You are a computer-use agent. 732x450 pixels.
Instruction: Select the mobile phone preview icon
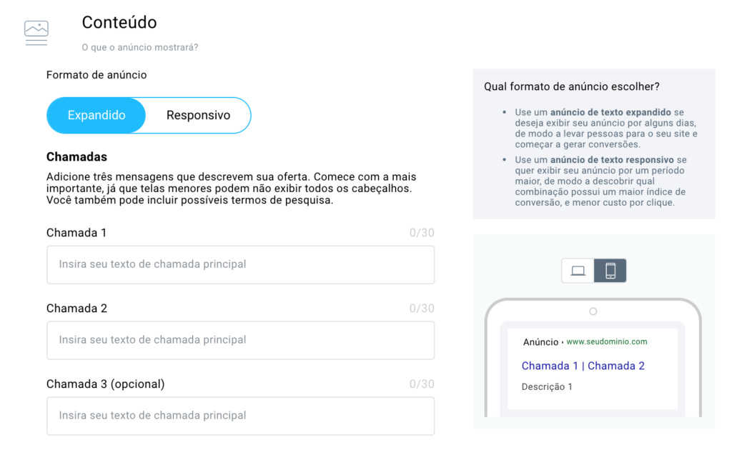[610, 271]
